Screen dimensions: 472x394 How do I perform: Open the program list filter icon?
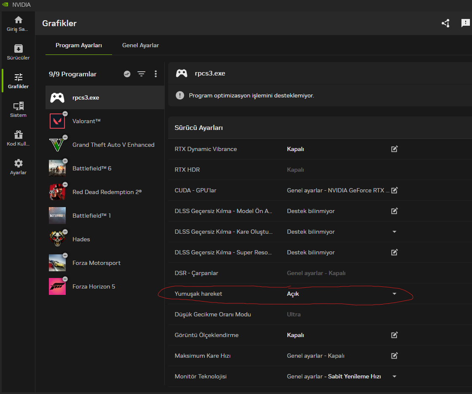[142, 74]
